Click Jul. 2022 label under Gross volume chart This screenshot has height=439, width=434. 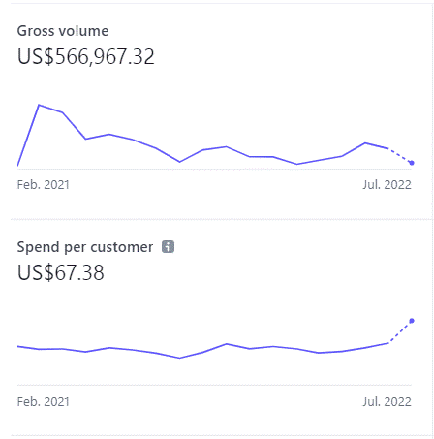pos(387,185)
